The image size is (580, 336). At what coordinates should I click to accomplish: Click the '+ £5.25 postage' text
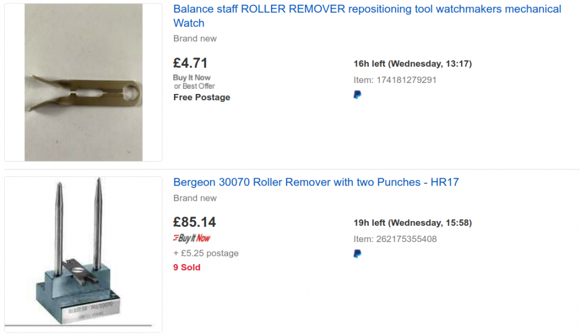click(x=206, y=253)
